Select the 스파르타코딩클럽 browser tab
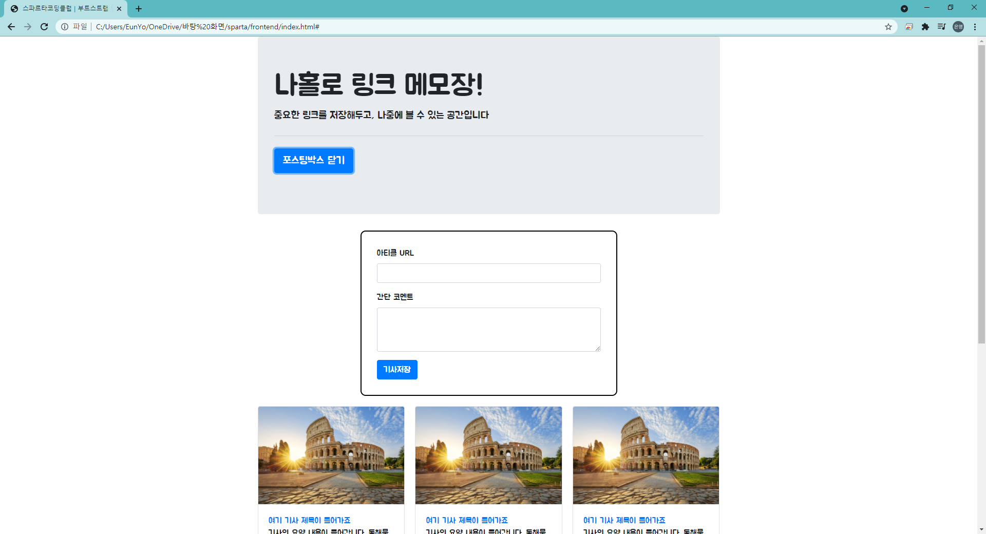 click(66, 9)
